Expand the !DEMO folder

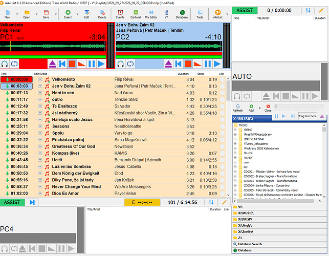click(235, 130)
